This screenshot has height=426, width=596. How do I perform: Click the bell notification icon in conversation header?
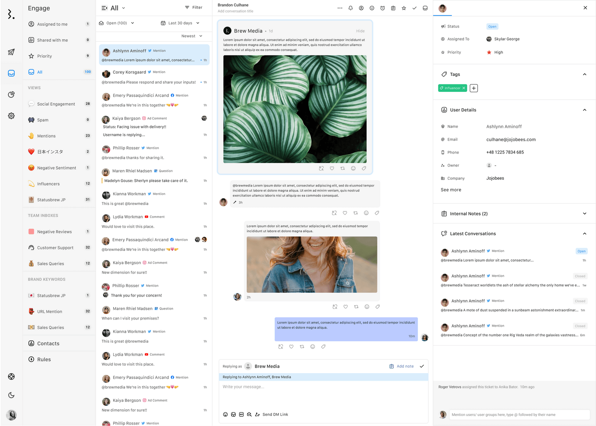(351, 8)
